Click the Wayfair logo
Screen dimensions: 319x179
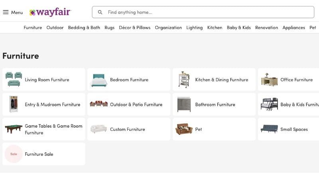50,12
